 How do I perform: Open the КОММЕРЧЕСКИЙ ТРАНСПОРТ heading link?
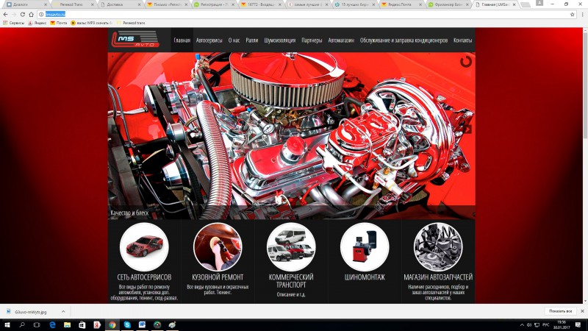click(x=291, y=281)
